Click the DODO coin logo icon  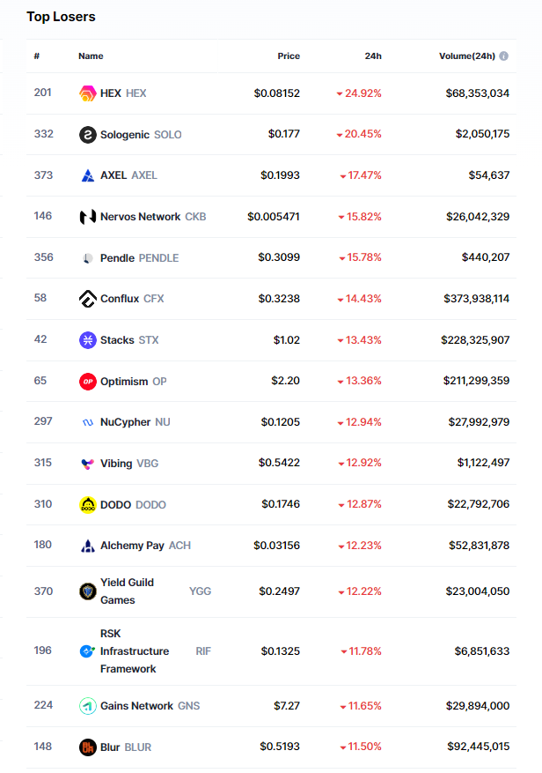point(87,505)
